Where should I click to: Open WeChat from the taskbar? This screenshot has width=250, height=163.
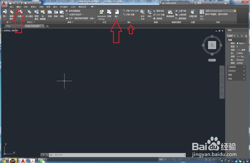click(x=42, y=161)
